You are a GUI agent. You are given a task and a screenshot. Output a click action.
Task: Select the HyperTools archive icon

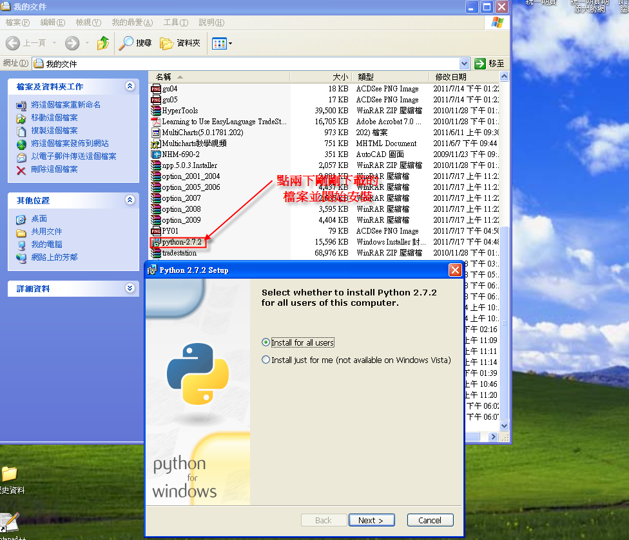pos(156,111)
